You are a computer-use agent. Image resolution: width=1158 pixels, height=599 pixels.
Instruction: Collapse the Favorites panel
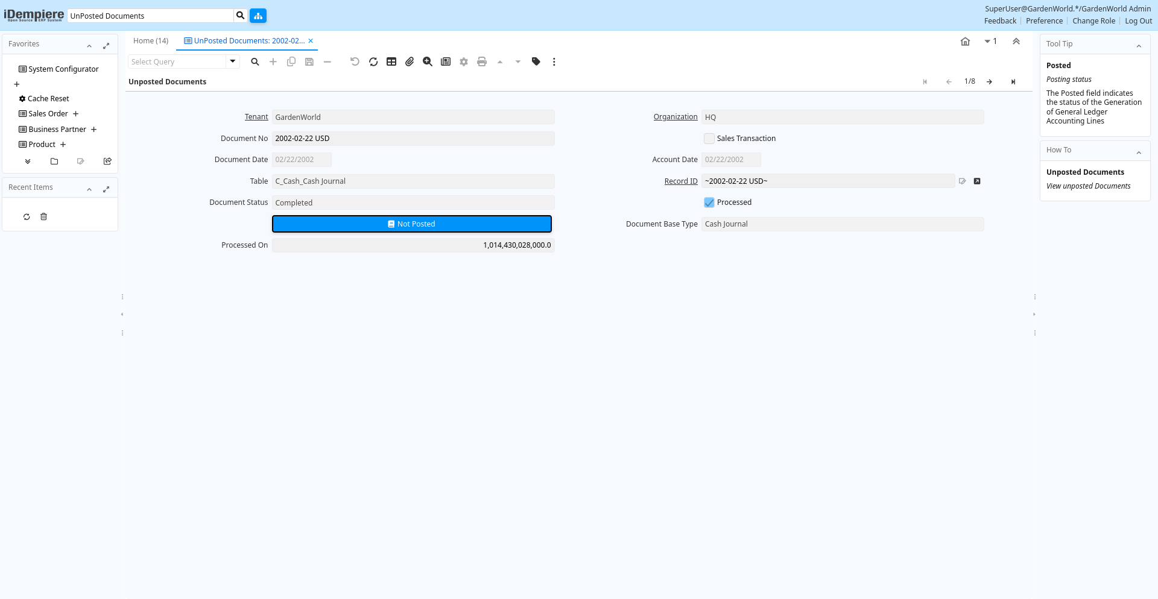[x=89, y=46]
